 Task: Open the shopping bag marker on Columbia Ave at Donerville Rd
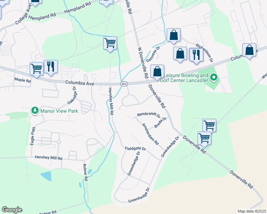[157, 72]
